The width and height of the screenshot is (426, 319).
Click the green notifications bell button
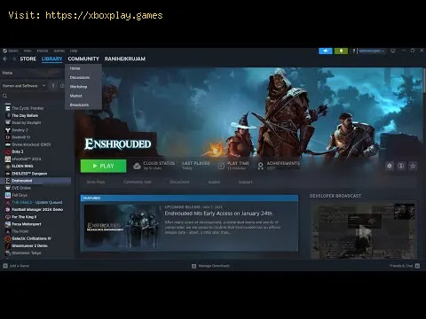pos(341,51)
